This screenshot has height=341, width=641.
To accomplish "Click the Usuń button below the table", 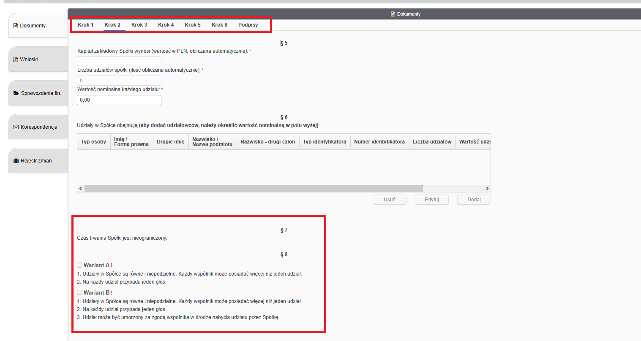I will [390, 200].
